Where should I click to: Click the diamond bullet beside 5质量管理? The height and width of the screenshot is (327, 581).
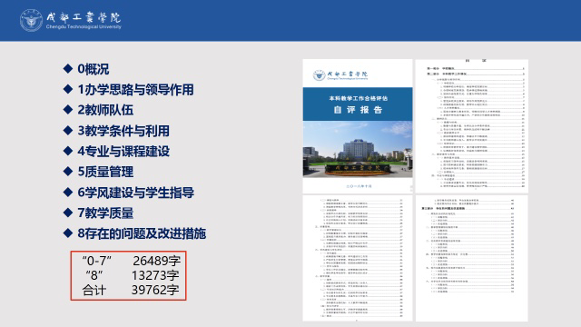pos(68,172)
